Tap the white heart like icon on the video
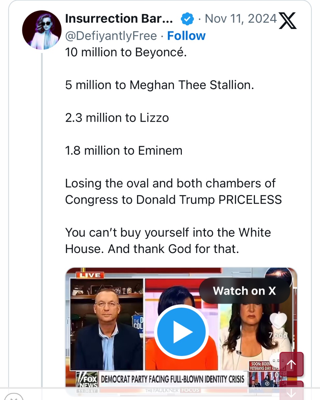This screenshot has height=400, width=320. tap(278, 320)
